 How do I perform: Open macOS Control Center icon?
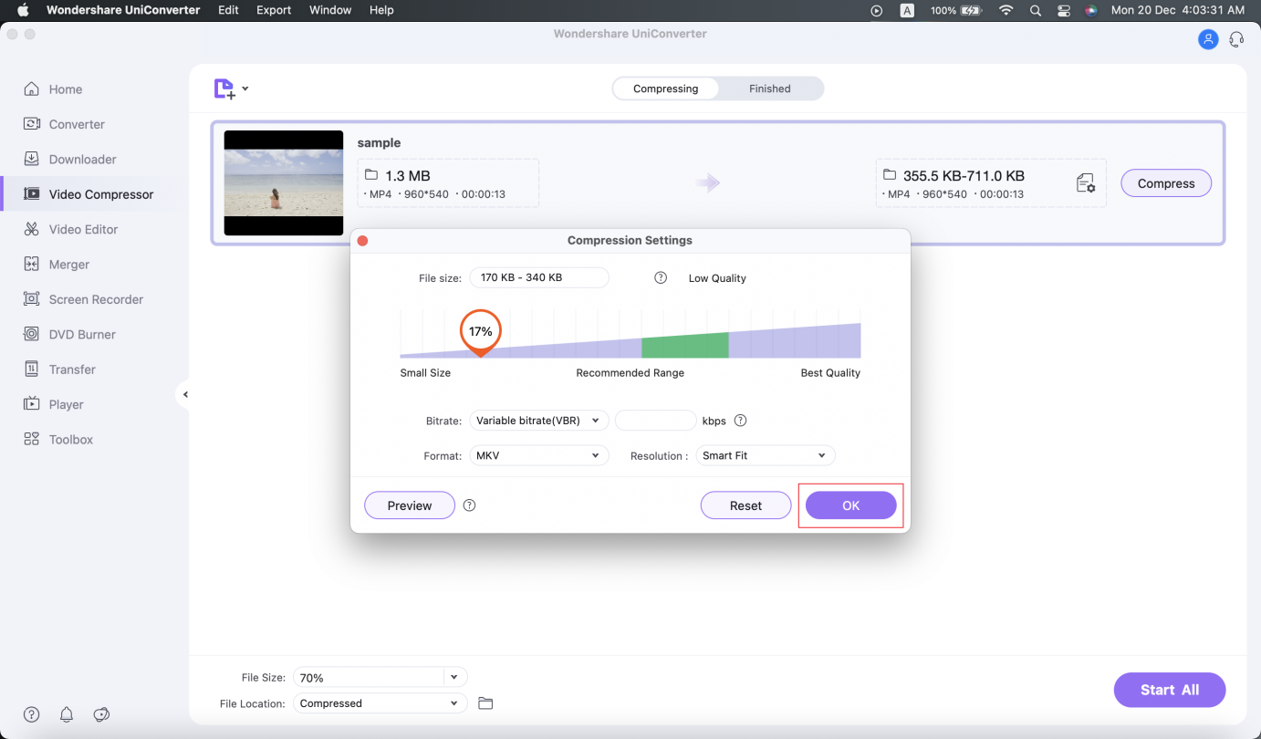(1064, 10)
